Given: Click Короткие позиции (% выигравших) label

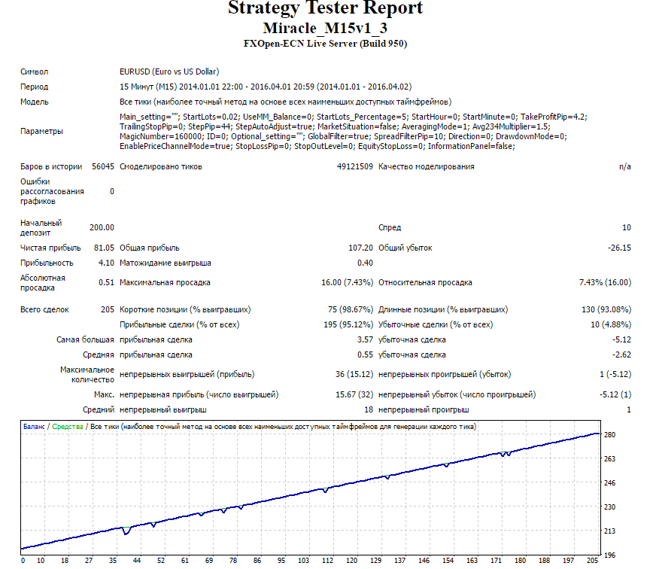Looking at the screenshot, I should click(185, 310).
